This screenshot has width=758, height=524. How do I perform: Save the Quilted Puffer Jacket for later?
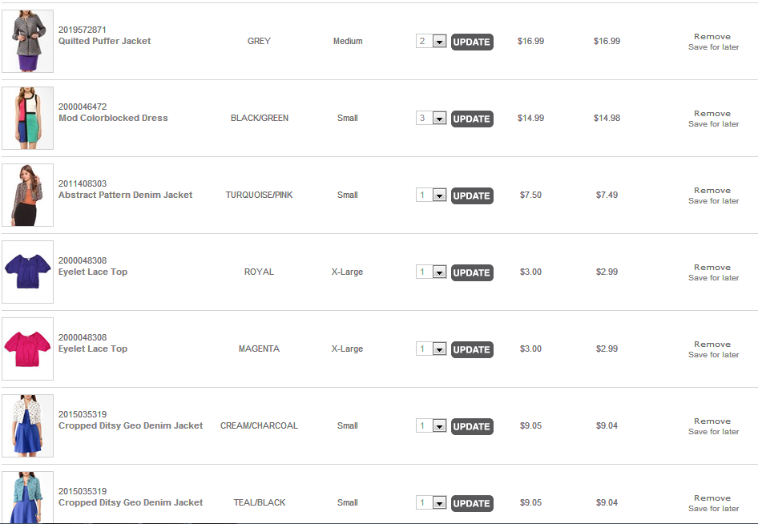click(713, 47)
